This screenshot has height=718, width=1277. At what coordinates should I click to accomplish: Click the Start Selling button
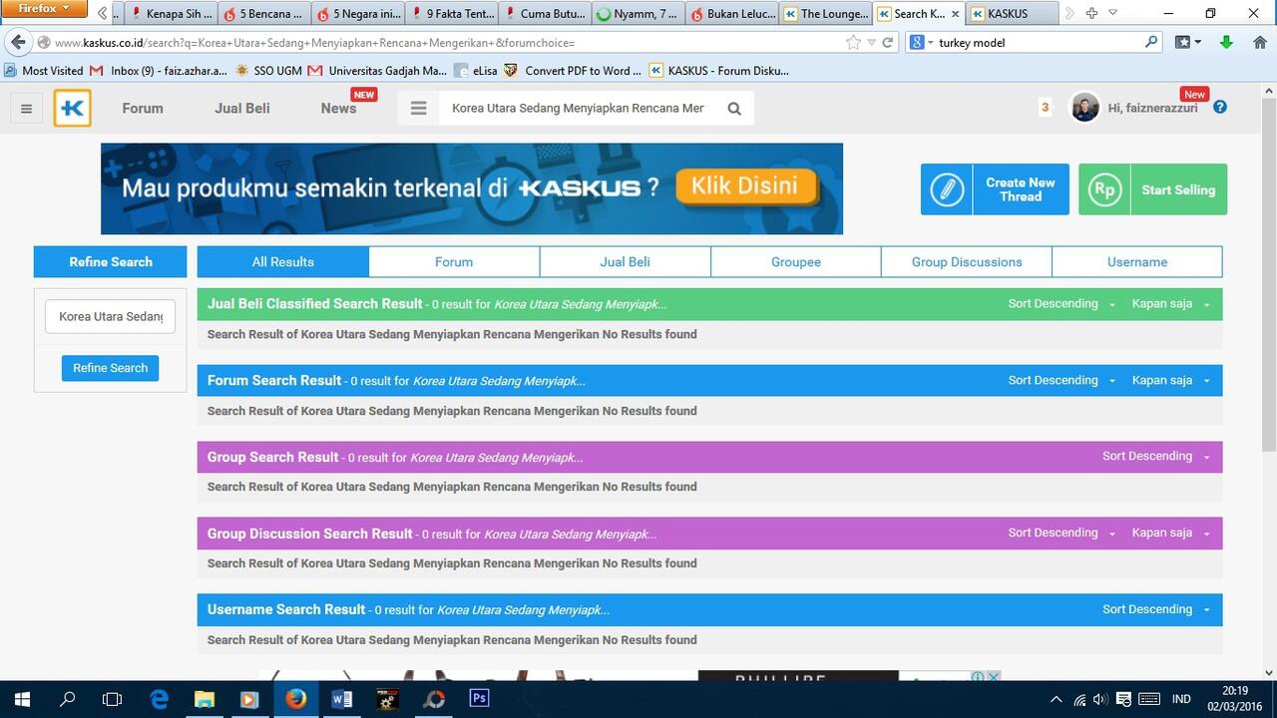1153,189
